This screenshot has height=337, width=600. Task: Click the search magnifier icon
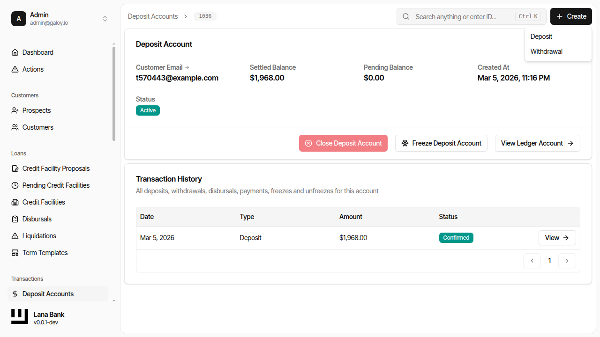pyautogui.click(x=406, y=16)
